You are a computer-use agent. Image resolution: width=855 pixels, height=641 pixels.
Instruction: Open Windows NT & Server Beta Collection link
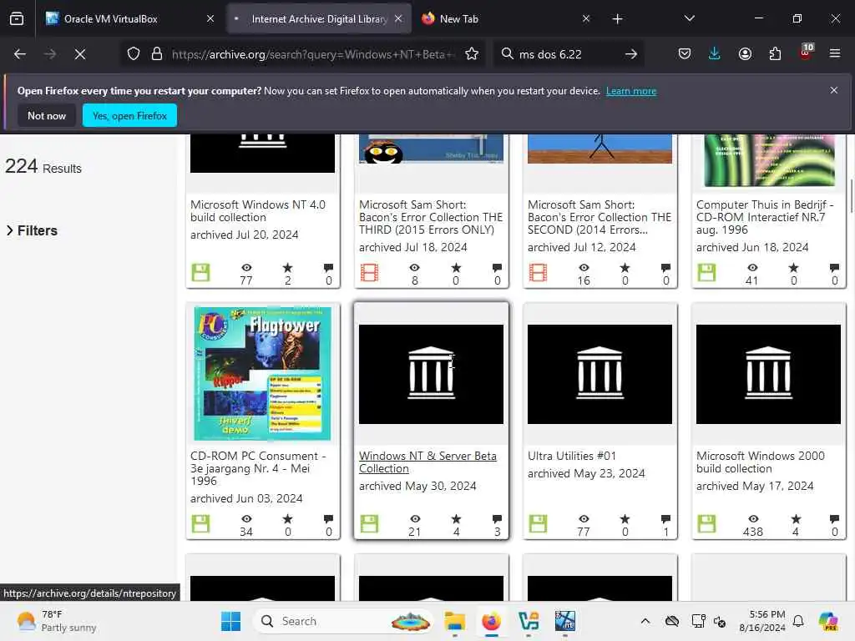[x=427, y=462]
